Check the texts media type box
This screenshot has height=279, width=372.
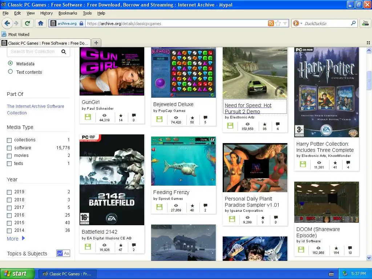pos(9,164)
